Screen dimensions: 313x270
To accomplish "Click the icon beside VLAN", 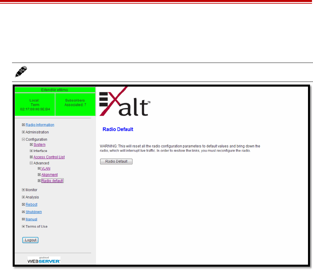I will click(x=39, y=168).
